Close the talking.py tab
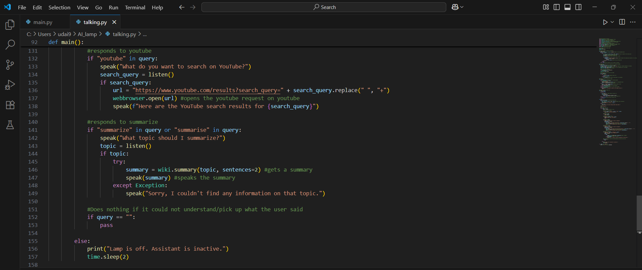 [x=114, y=22]
